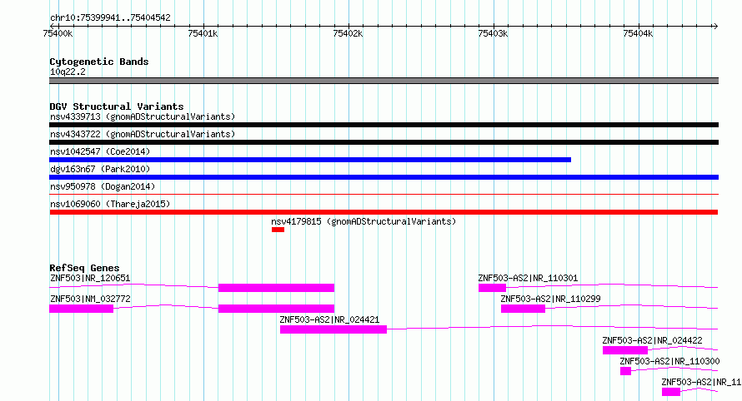Click the ZNF503|NM_032772 transcript label
The image size is (742, 401).
pos(90,299)
